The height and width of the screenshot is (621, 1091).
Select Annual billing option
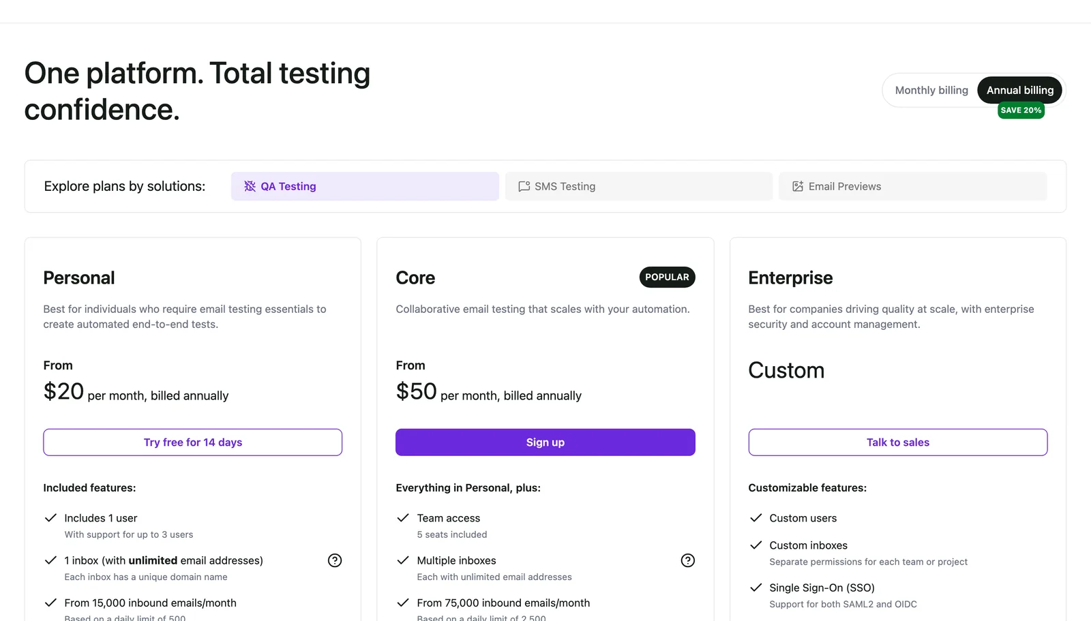[1019, 90]
